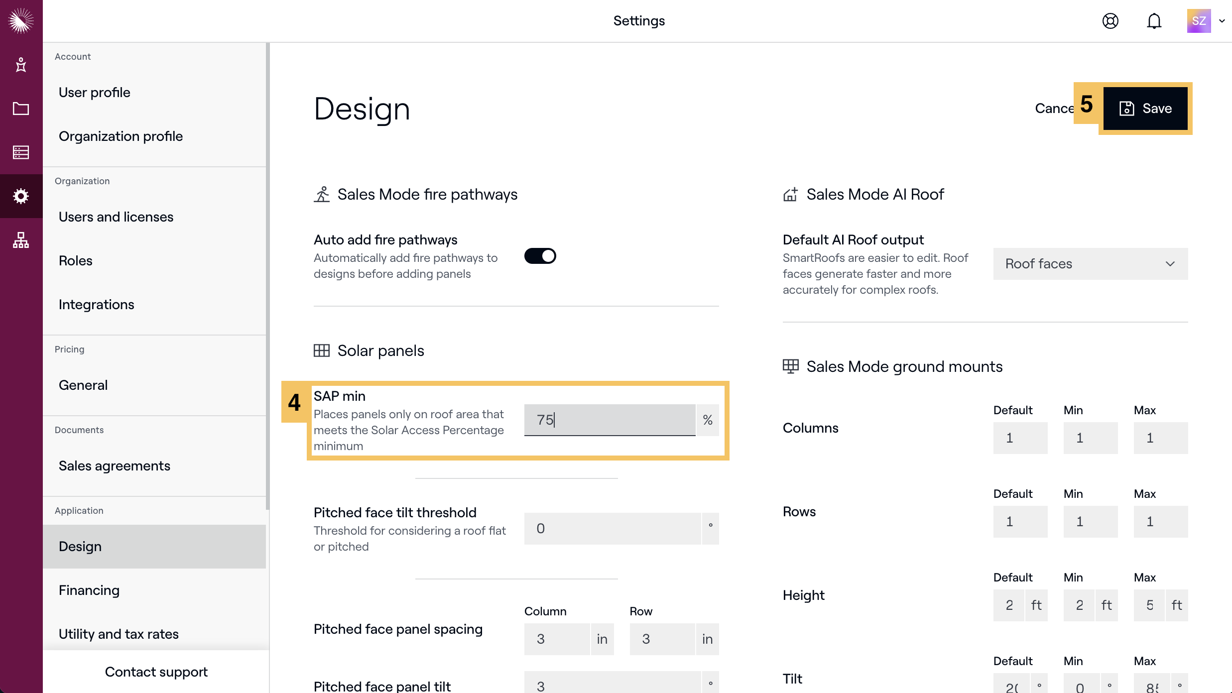Disable Auto add fire pathways toggle

(x=540, y=256)
